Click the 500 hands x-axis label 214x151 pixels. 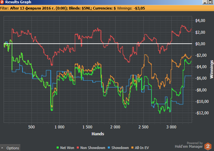32,127
